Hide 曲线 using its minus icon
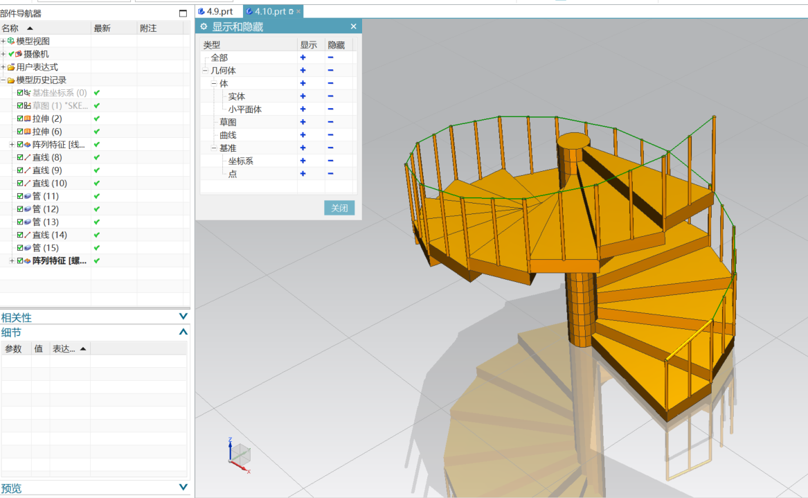Image resolution: width=808 pixels, height=498 pixels. pyautogui.click(x=330, y=135)
